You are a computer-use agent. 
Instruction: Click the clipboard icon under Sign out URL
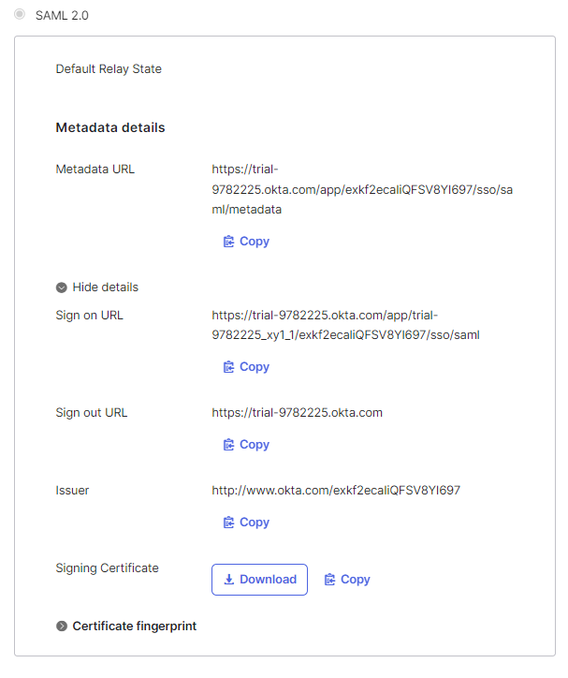point(228,445)
